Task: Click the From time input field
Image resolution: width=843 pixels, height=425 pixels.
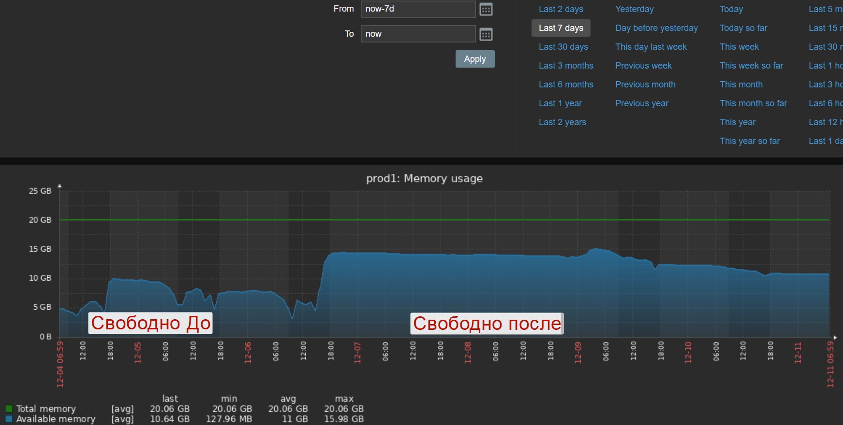Action: tap(418, 9)
